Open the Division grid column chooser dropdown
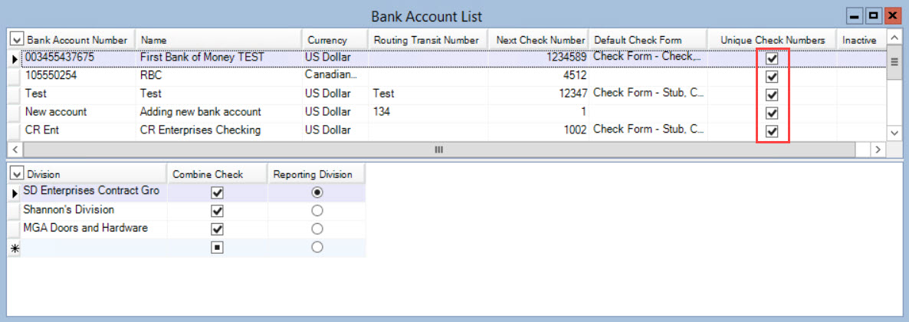This screenshot has width=909, height=322. [15, 174]
